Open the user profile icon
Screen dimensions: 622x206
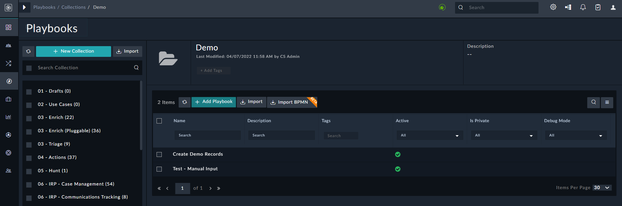[613, 7]
